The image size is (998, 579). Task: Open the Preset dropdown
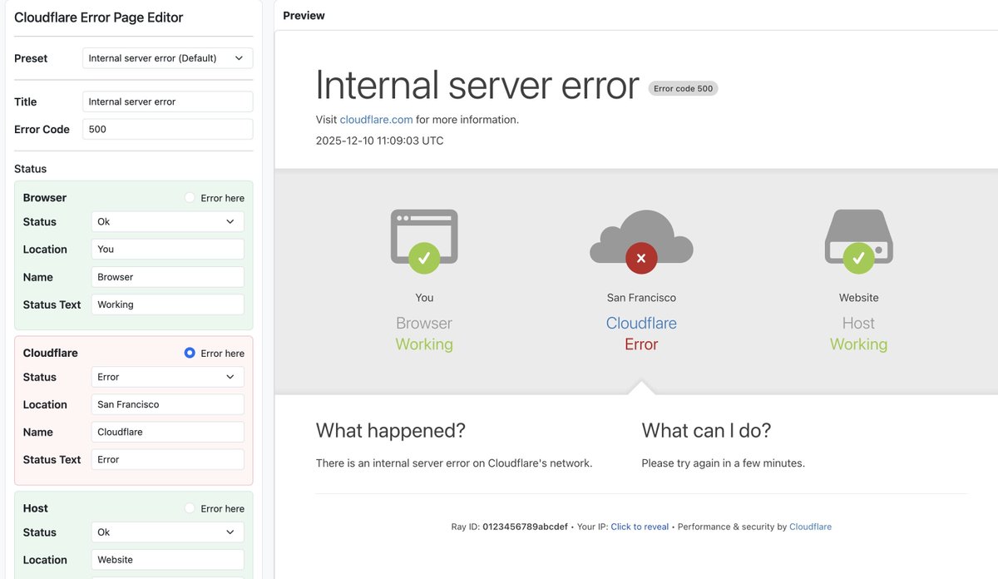point(167,58)
